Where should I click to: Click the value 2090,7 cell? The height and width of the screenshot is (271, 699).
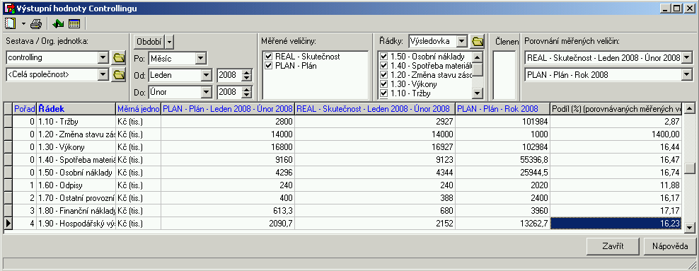tap(227, 224)
